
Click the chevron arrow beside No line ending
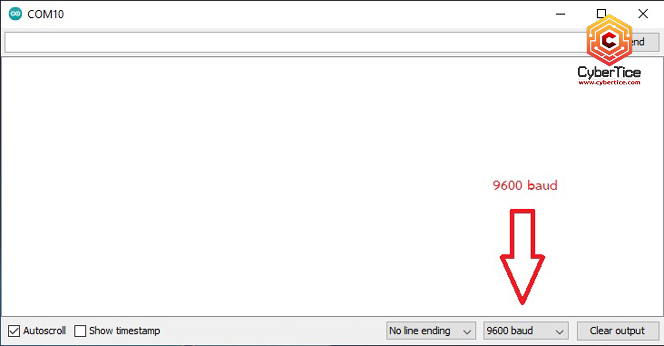467,332
